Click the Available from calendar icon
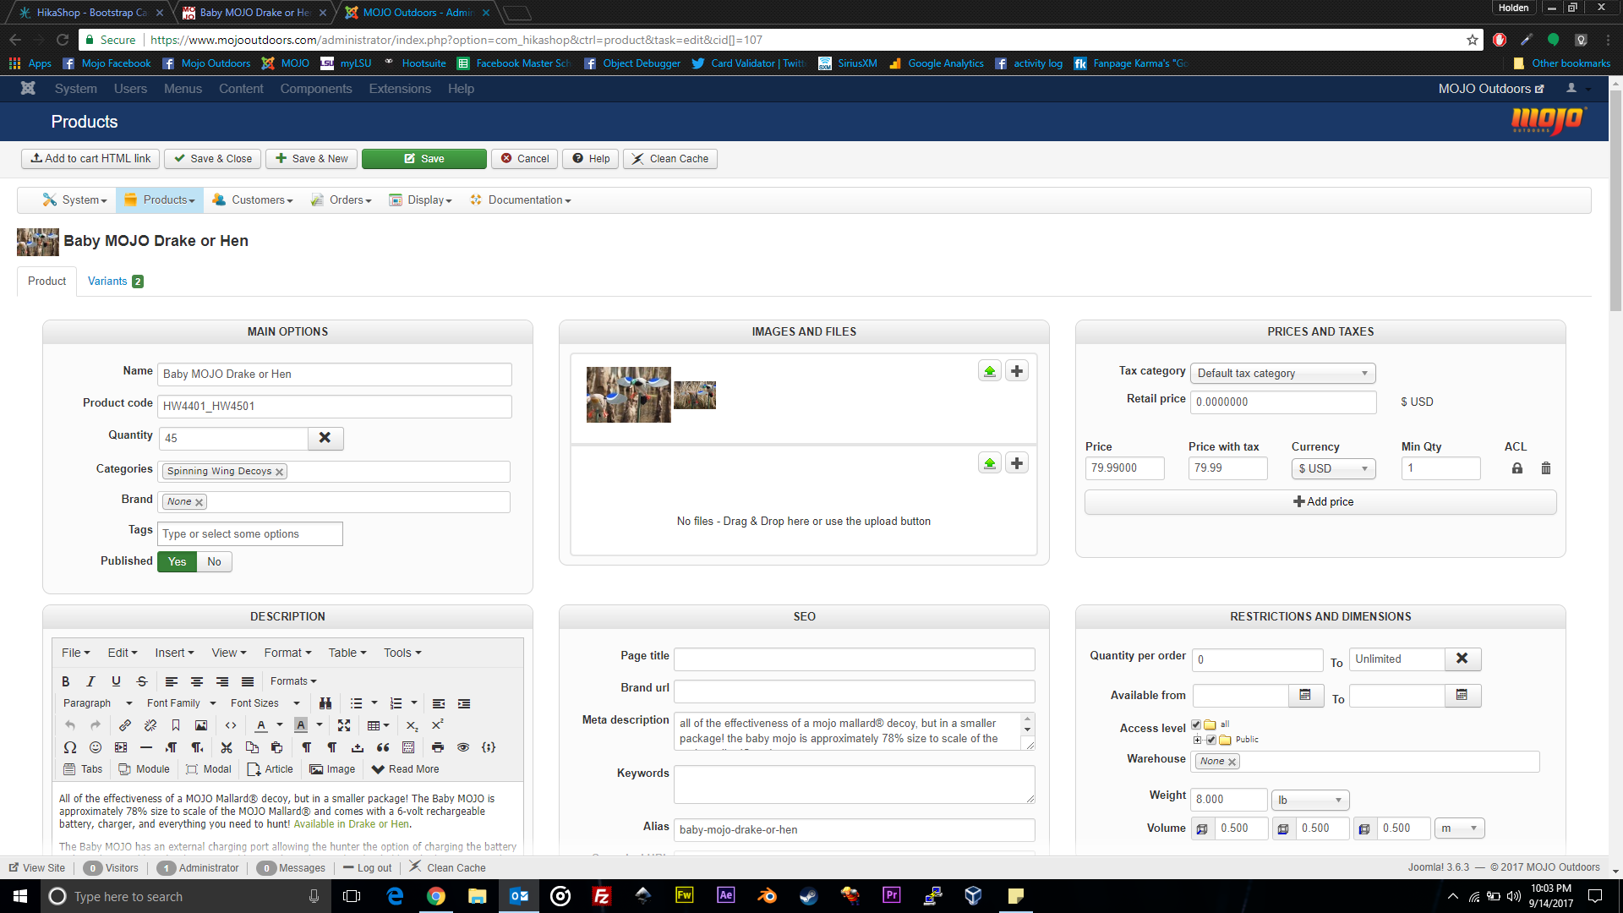Viewport: 1623px width, 913px height. point(1305,695)
